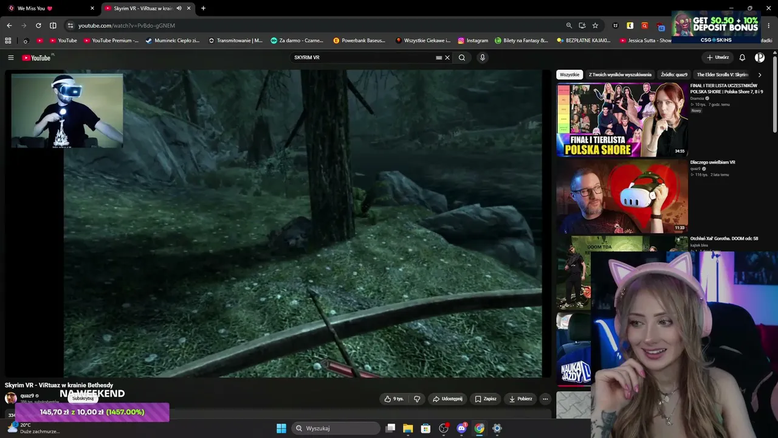The height and width of the screenshot is (438, 778).
Task: Clear the SKYRIM VR search text
Action: tap(447, 58)
